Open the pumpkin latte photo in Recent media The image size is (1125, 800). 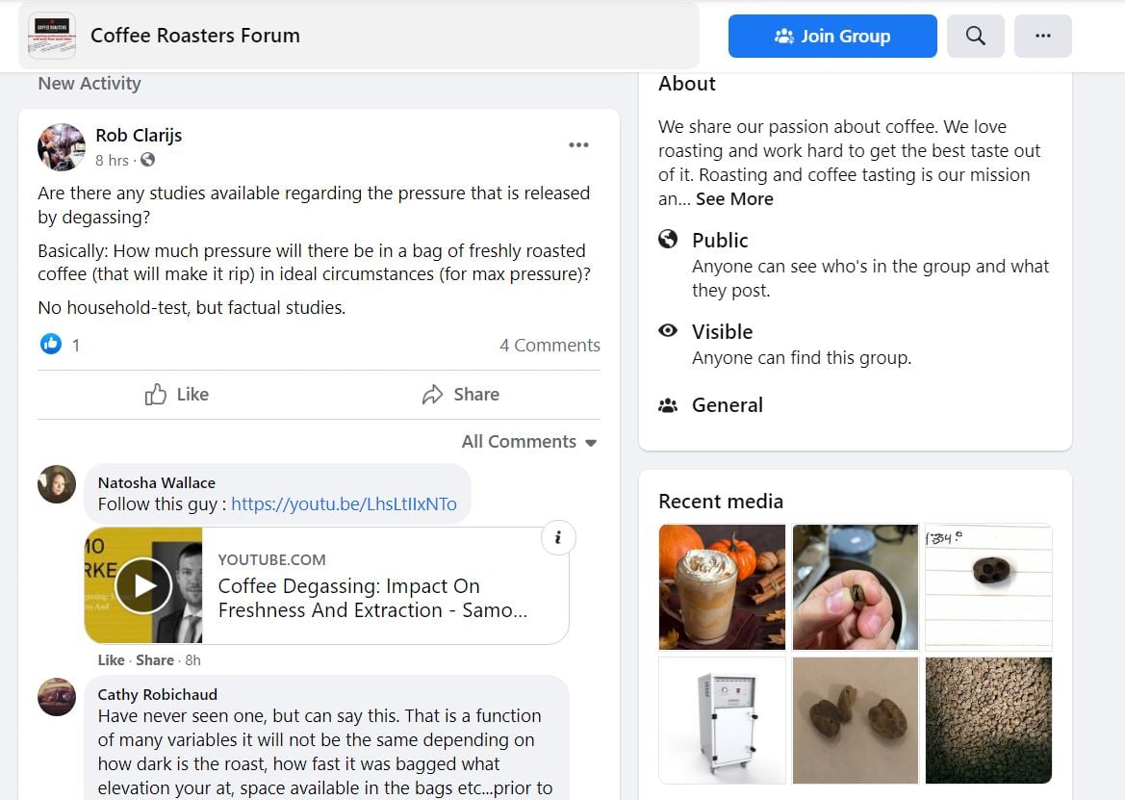(722, 587)
